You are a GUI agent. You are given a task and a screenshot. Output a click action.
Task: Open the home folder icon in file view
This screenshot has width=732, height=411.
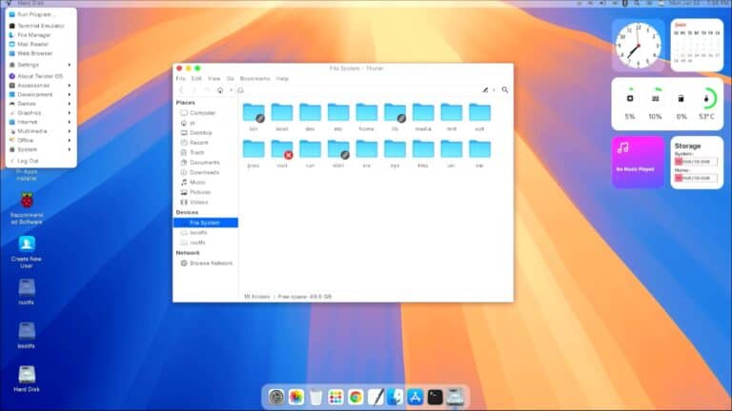pos(366,113)
